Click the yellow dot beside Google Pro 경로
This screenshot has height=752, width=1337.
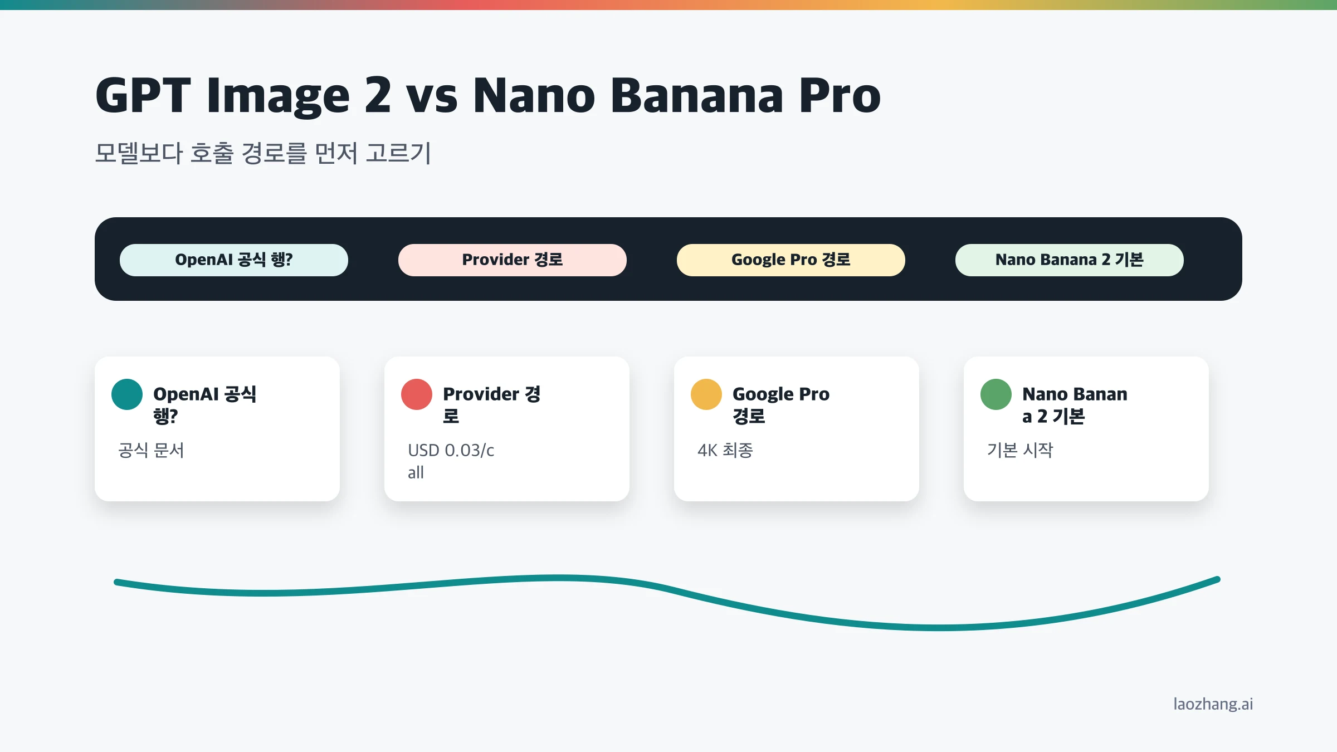(706, 394)
